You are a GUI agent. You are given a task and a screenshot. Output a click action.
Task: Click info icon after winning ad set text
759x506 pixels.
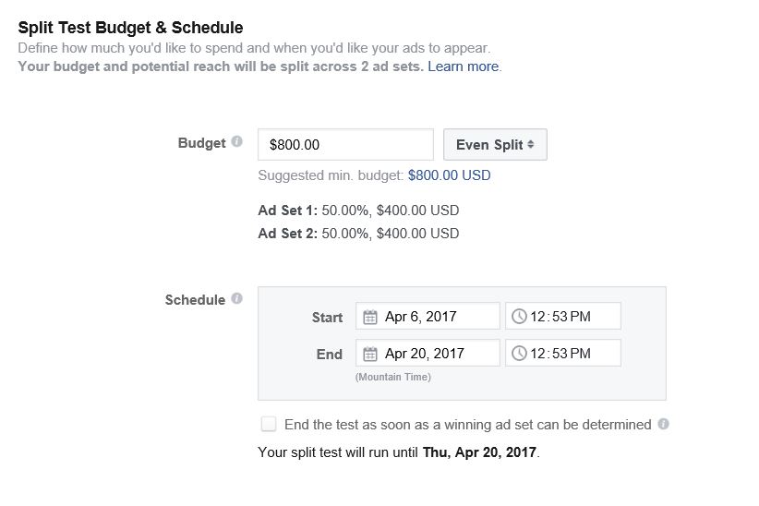(x=663, y=424)
